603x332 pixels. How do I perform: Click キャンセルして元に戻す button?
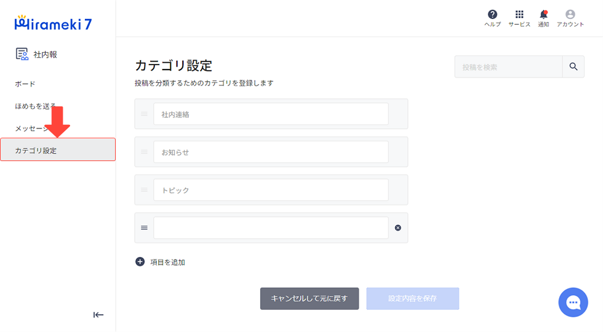[x=309, y=299]
